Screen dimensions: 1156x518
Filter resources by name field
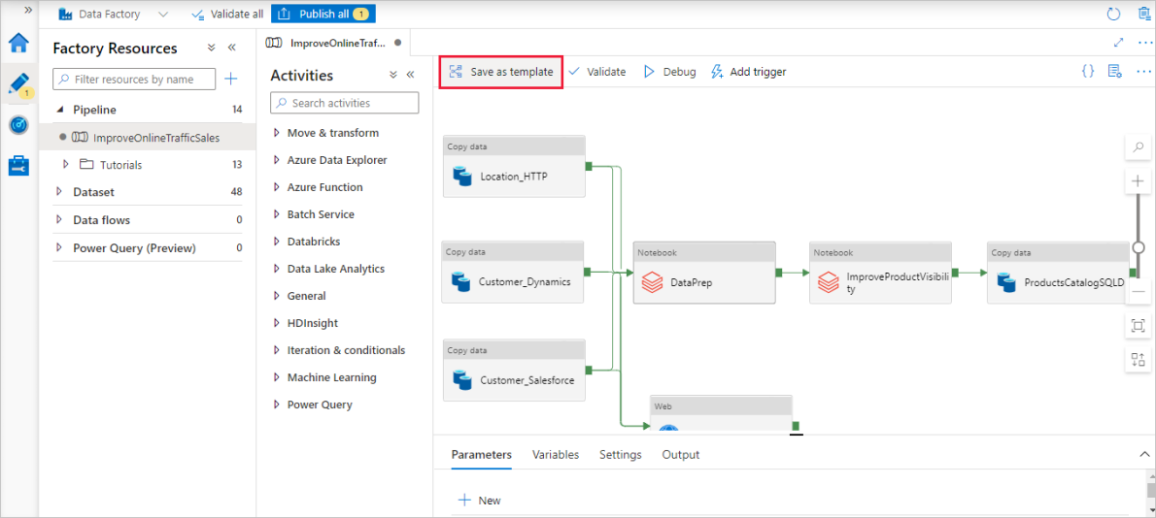click(134, 79)
